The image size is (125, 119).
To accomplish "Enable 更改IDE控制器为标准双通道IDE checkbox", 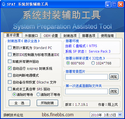I will point(10,55).
